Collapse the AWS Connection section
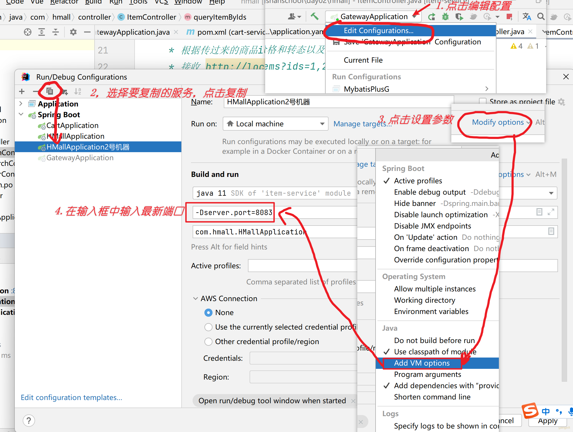The height and width of the screenshot is (432, 573). tap(195, 298)
